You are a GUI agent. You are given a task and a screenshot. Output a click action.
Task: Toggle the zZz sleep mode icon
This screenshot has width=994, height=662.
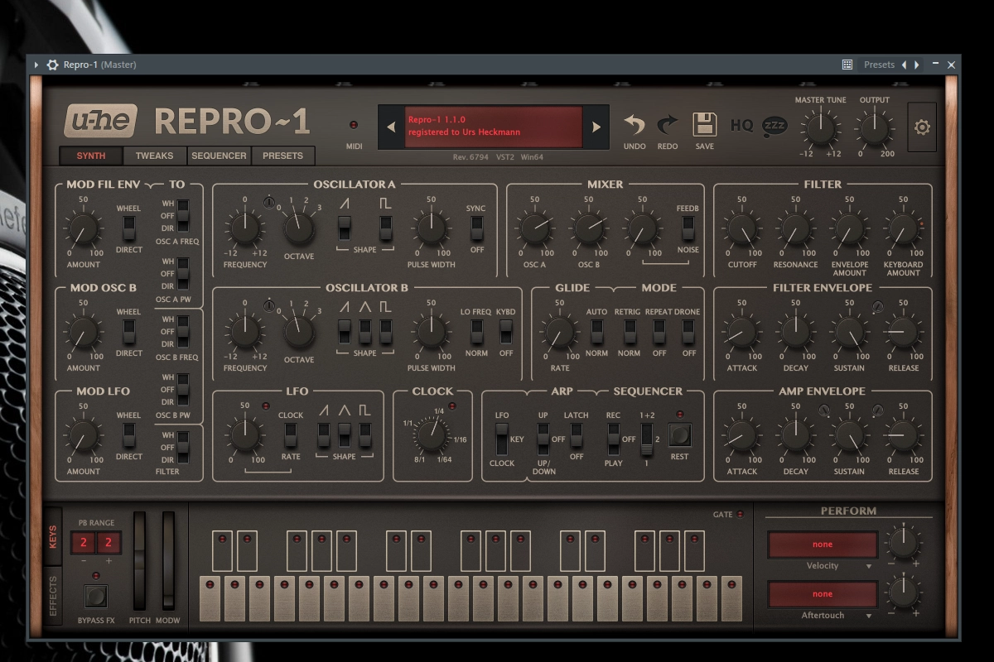tap(774, 126)
